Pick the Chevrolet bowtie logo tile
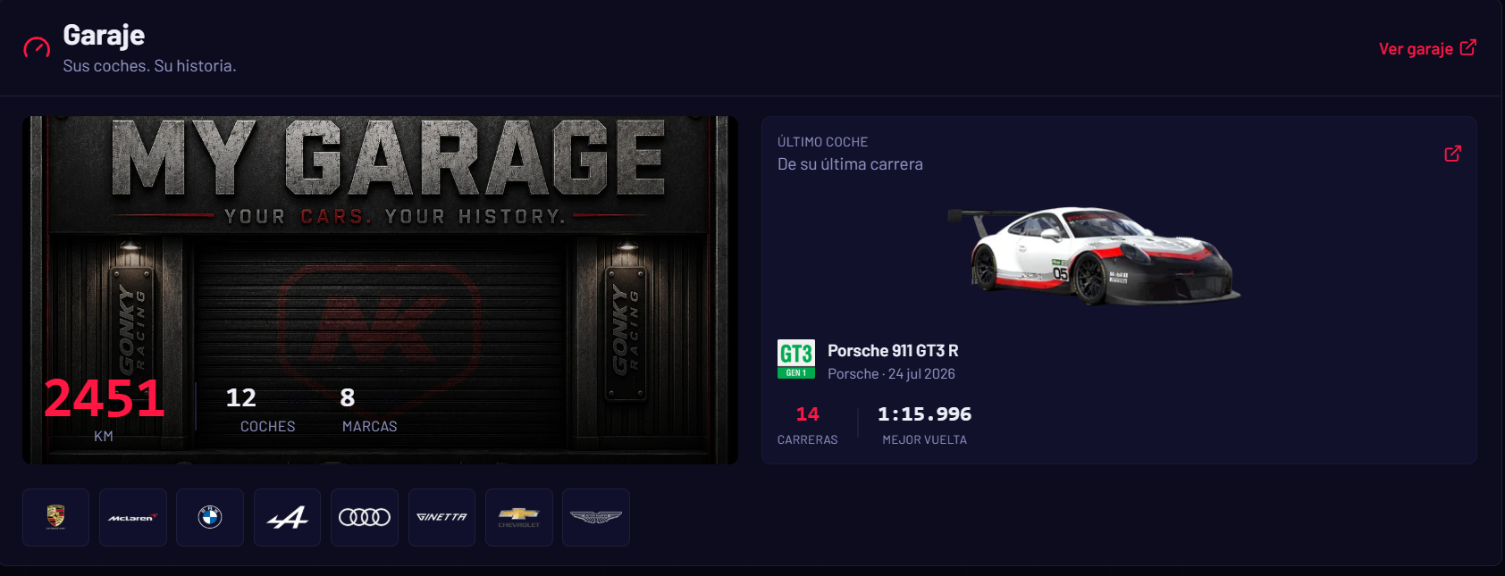This screenshot has width=1505, height=576. coord(519,517)
